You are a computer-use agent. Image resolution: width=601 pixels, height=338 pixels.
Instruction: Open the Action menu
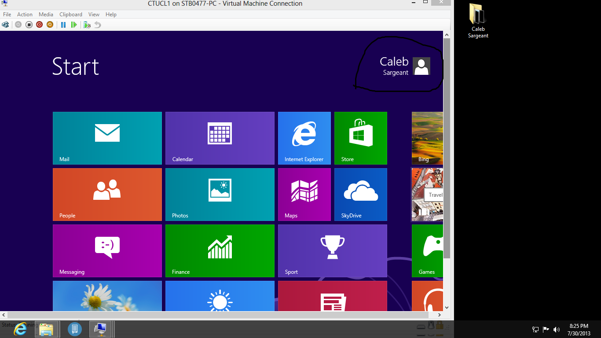(x=25, y=15)
